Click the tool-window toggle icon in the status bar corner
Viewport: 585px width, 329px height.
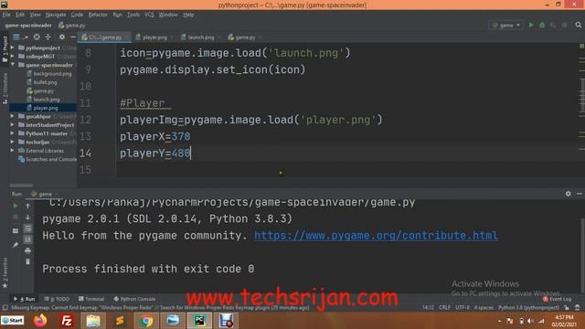click(5, 308)
